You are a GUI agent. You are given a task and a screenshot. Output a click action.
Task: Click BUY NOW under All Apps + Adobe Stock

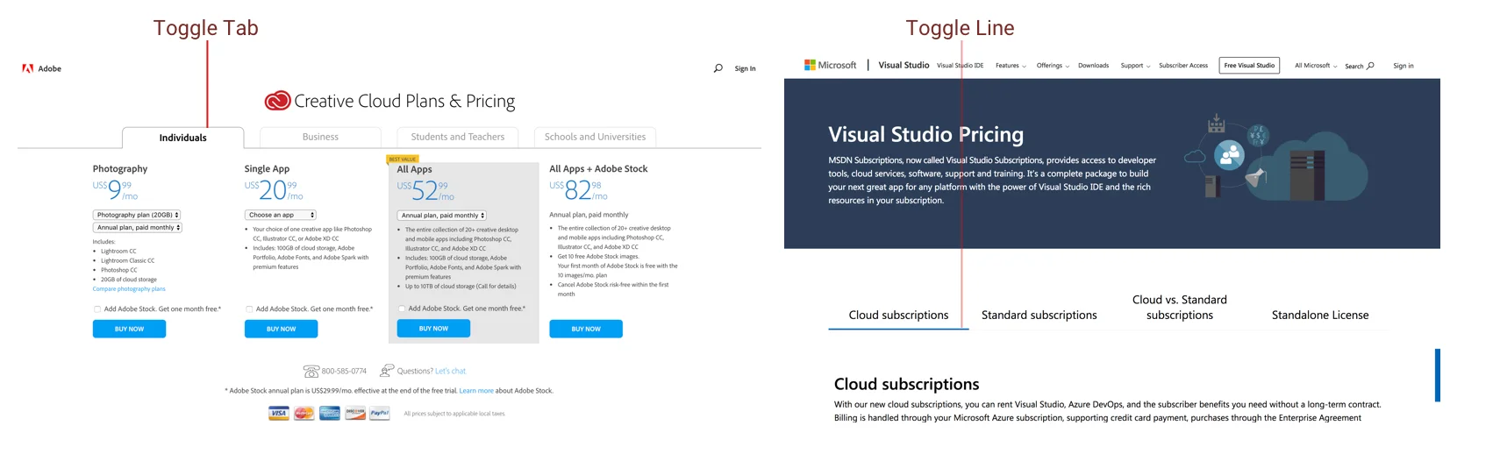point(586,329)
